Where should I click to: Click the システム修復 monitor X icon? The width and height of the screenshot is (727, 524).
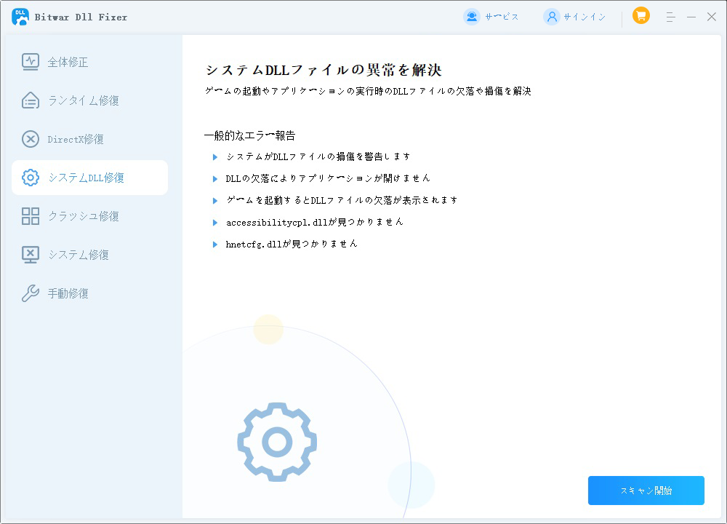tap(31, 254)
